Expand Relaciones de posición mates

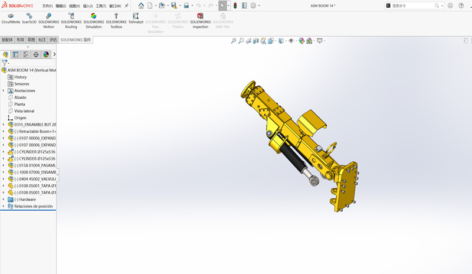(4, 206)
